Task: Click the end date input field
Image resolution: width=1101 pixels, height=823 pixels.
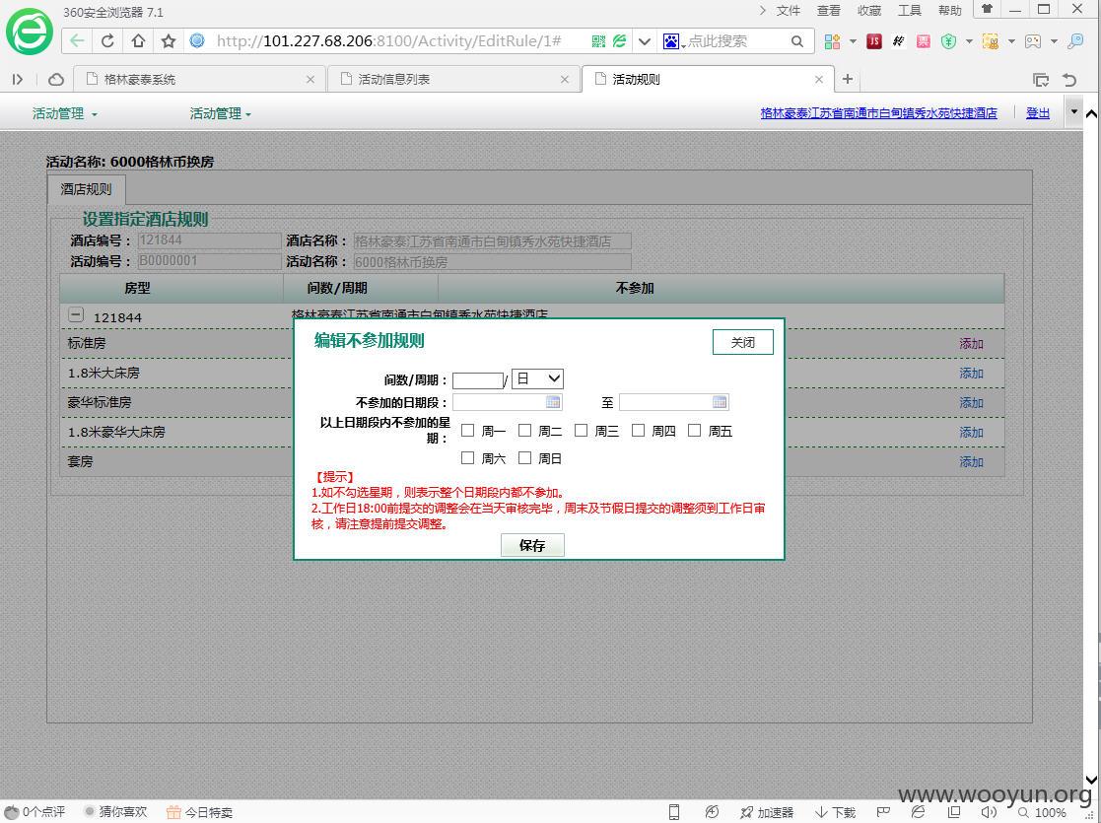Action: pyautogui.click(x=674, y=402)
